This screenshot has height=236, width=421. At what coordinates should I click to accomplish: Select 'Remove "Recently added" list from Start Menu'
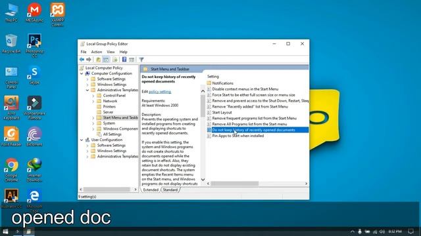pos(250,106)
